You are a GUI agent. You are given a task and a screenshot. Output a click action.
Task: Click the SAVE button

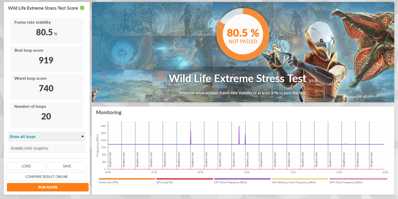coord(67,166)
